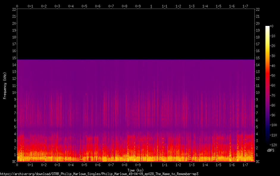This screenshot has width=280, height=176.
Task: Click the 'Frequency (kHz)' axis label
Action: [5, 85]
